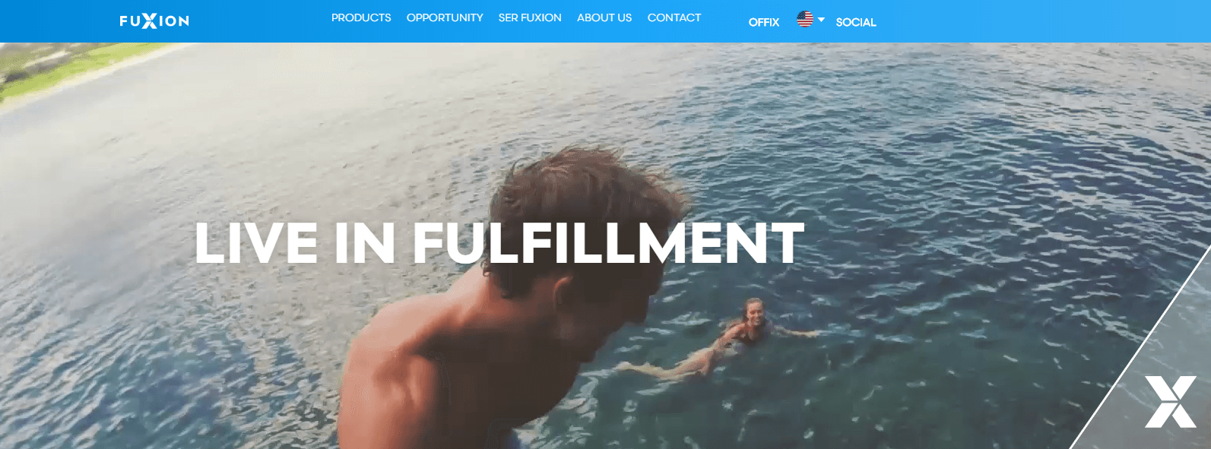The image size is (1211, 449).
Task: Click the word LIVE in the hero title
Action: (256, 243)
